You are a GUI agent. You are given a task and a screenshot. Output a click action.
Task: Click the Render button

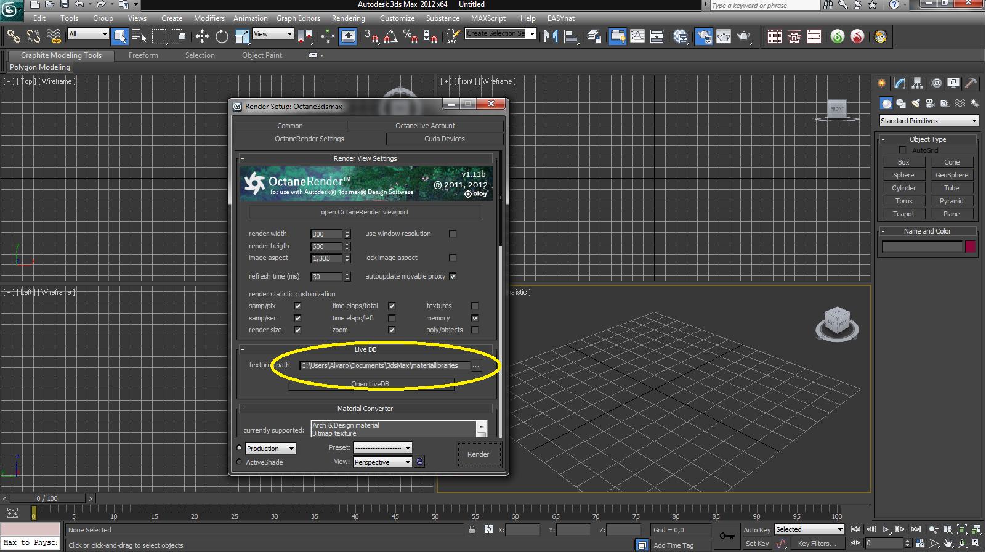click(478, 454)
